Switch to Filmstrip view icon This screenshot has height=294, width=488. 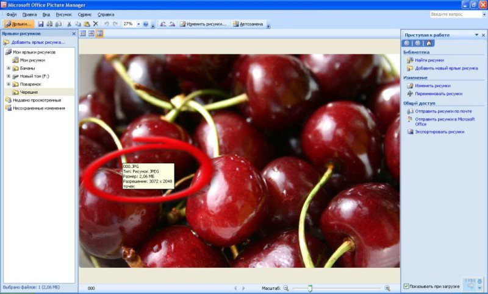pos(91,33)
